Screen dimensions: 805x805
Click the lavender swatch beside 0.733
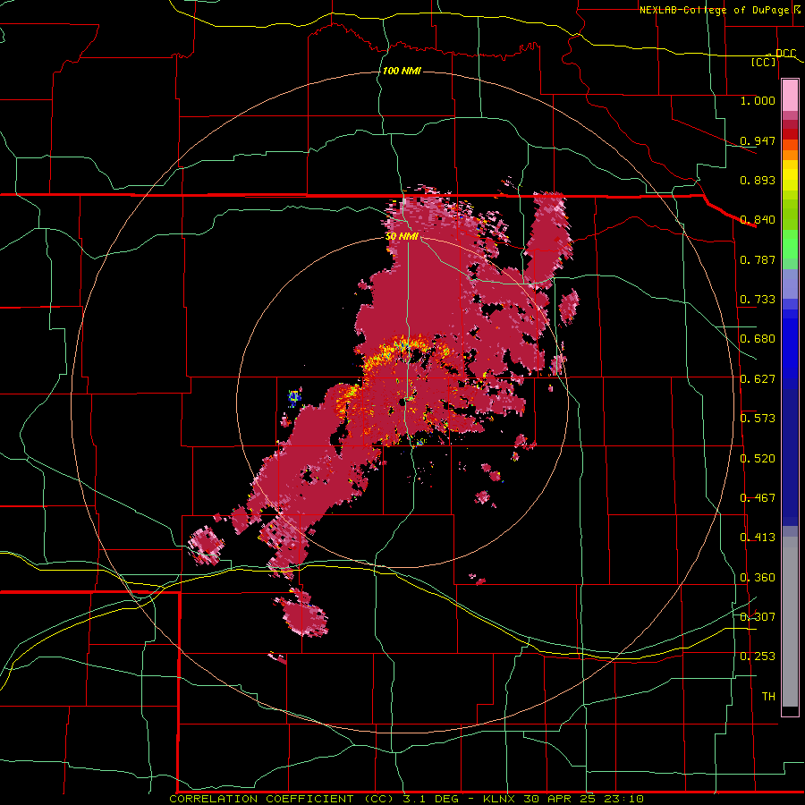click(x=790, y=290)
